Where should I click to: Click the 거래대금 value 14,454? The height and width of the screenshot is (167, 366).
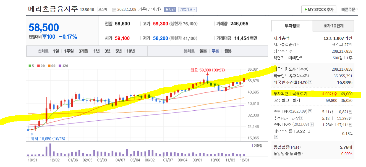[242, 38]
